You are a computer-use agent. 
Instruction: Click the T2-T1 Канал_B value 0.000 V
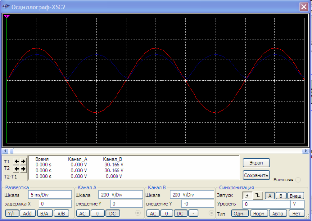(x=114, y=176)
